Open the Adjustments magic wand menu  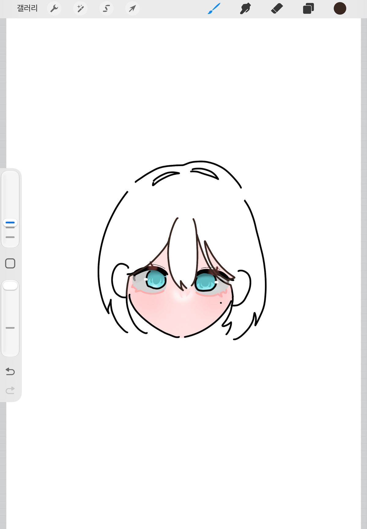tap(80, 8)
